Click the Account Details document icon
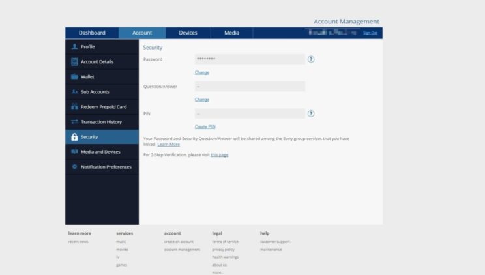Viewport: 485px width, 275px height. pos(74,62)
